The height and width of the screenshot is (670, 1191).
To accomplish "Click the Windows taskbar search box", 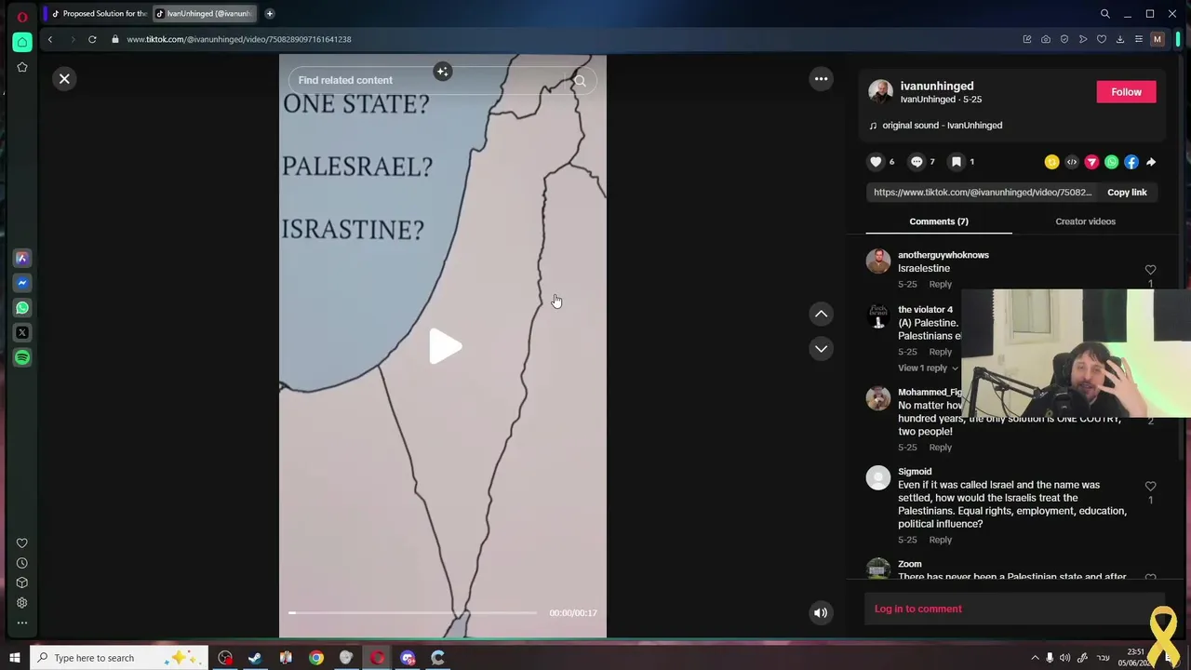I will [119, 658].
